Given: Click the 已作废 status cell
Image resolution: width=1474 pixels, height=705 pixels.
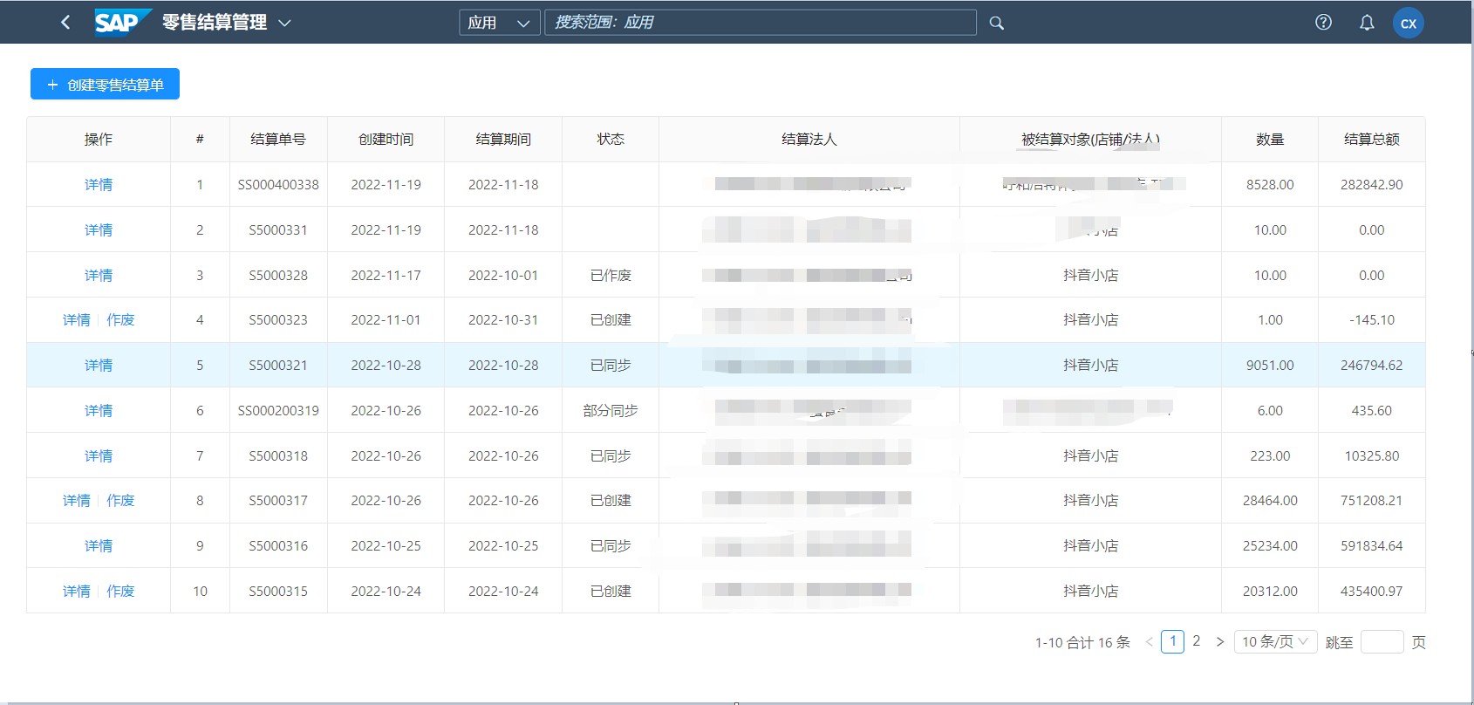Looking at the screenshot, I should click(x=611, y=276).
